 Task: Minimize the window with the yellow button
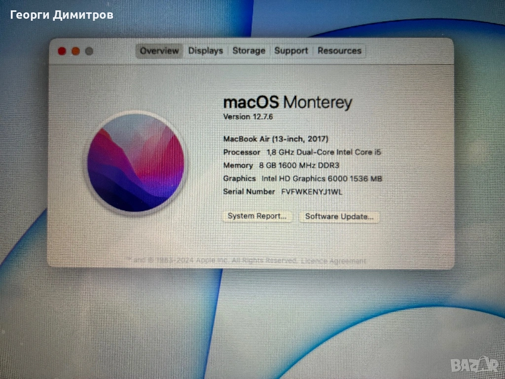coord(75,51)
